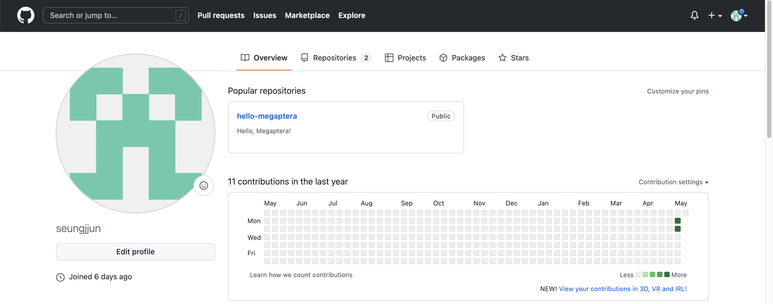Open Pull requests in top navigation

(x=221, y=15)
